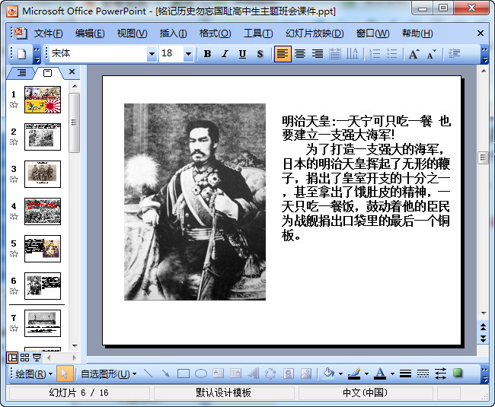Select the Rectangle tool

[184, 374]
